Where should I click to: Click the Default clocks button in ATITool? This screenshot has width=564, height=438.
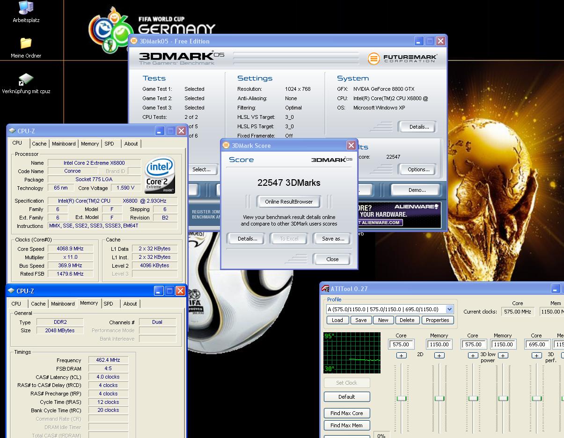click(347, 397)
